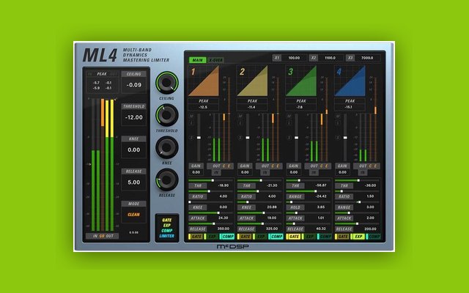The image size is (469, 293).
Task: Switch to the X-OVER tab
Action: tap(215, 60)
